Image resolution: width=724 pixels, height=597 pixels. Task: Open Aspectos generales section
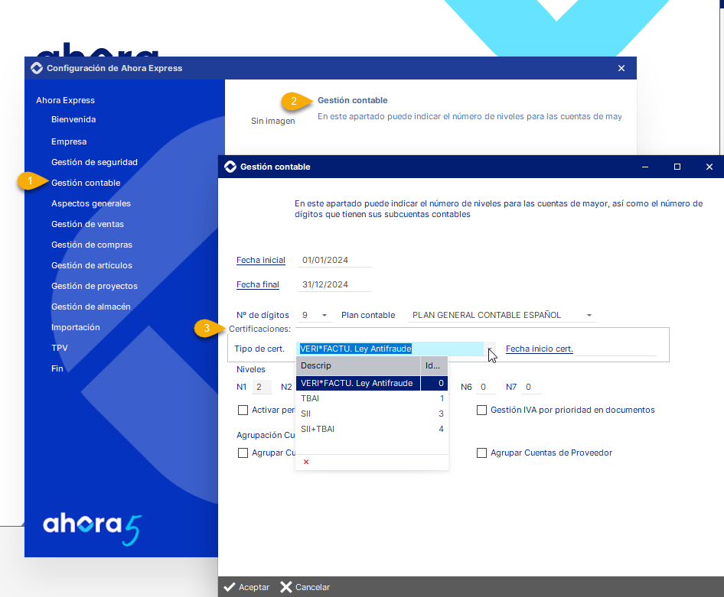(91, 203)
